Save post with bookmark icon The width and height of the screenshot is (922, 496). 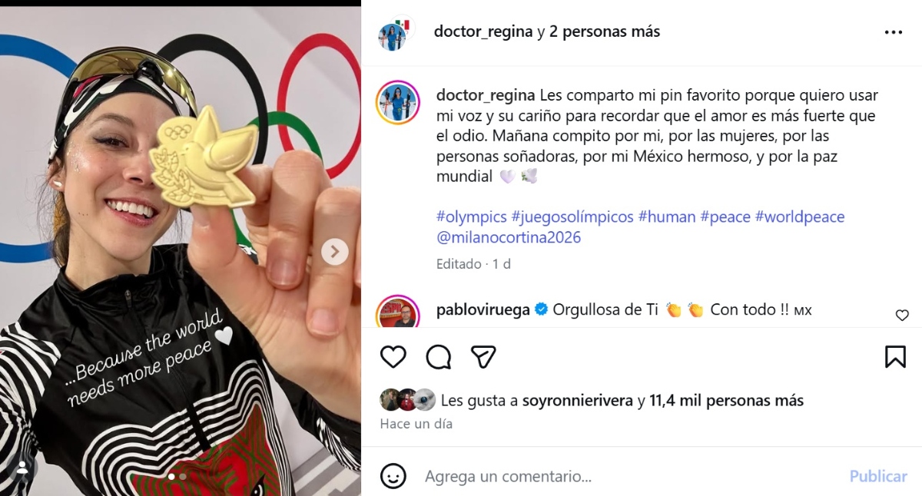895,357
